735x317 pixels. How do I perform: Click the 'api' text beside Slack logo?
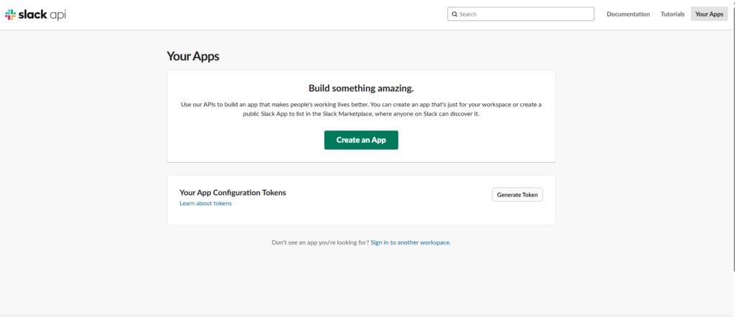tap(58, 15)
